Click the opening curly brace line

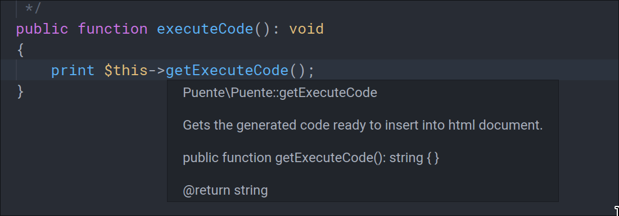[21, 50]
